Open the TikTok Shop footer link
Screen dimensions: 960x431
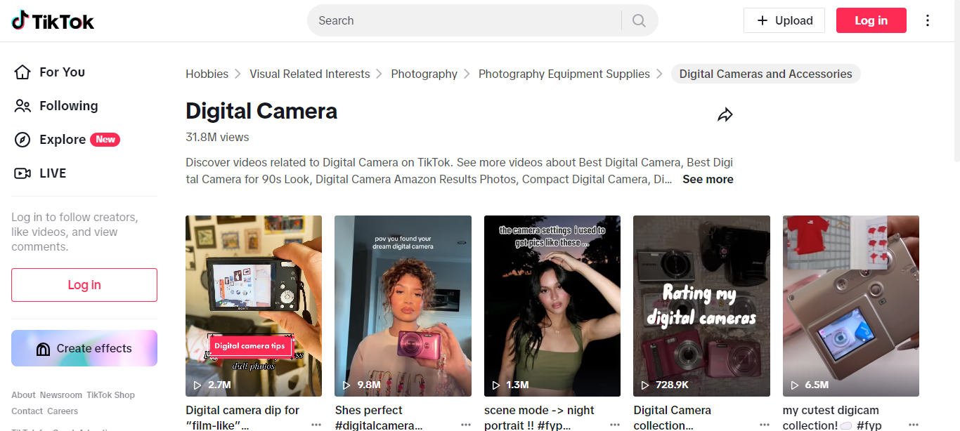point(110,395)
